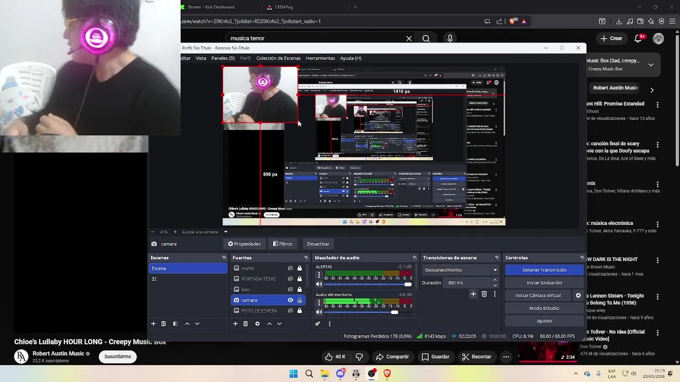Open advanced audio properties gears icon

point(318,324)
